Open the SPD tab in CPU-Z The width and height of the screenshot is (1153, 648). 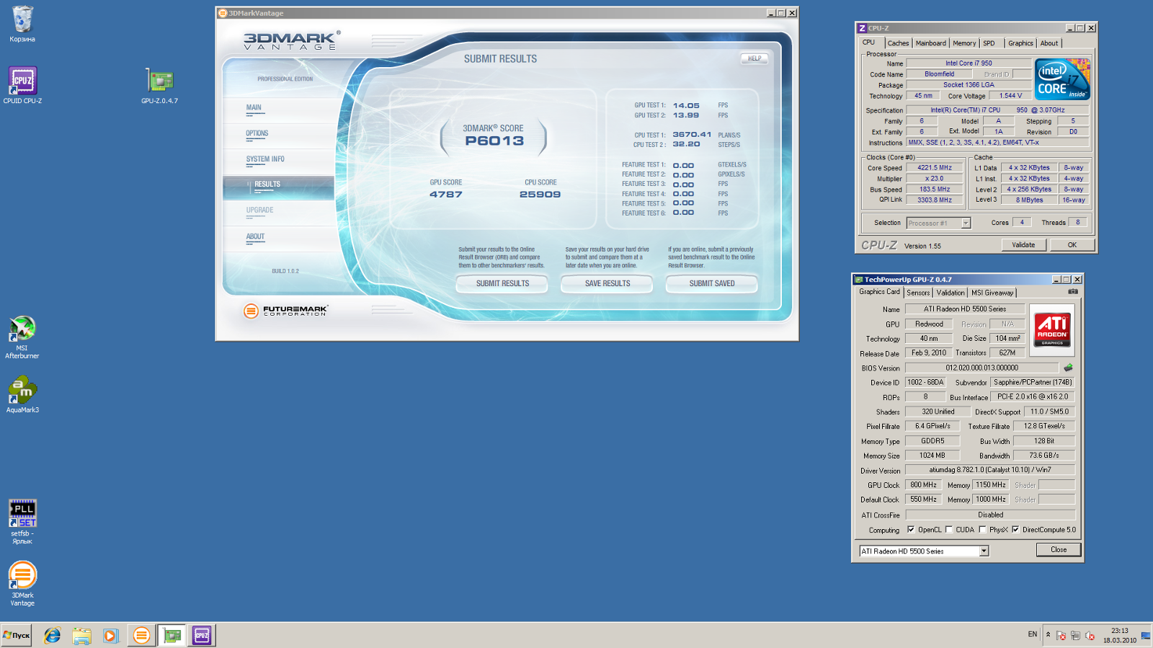pos(989,43)
